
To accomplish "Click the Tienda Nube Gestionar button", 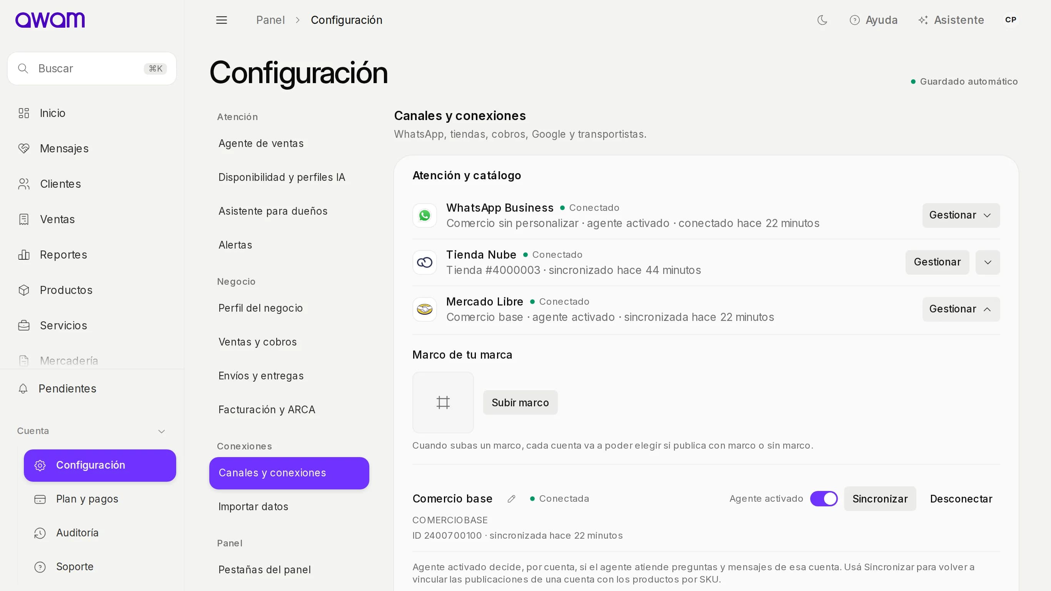I will (937, 262).
